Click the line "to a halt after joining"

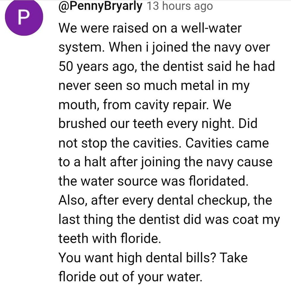pos(165,163)
